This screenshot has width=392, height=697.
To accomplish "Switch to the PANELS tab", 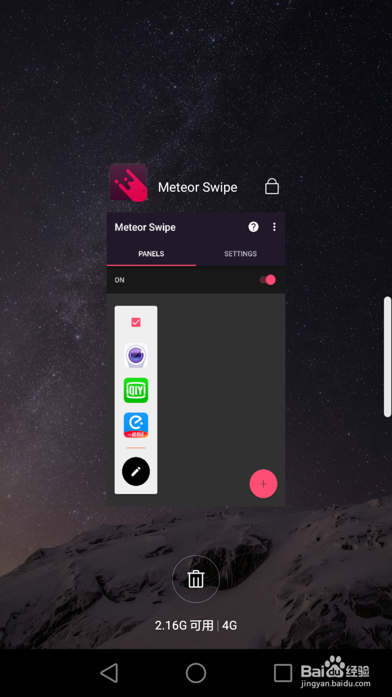I will (151, 254).
